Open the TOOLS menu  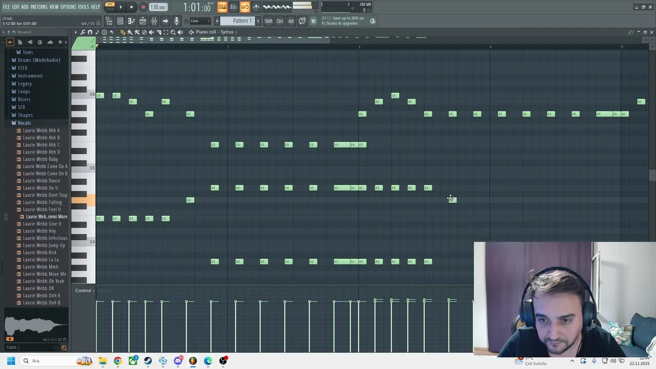tap(84, 7)
